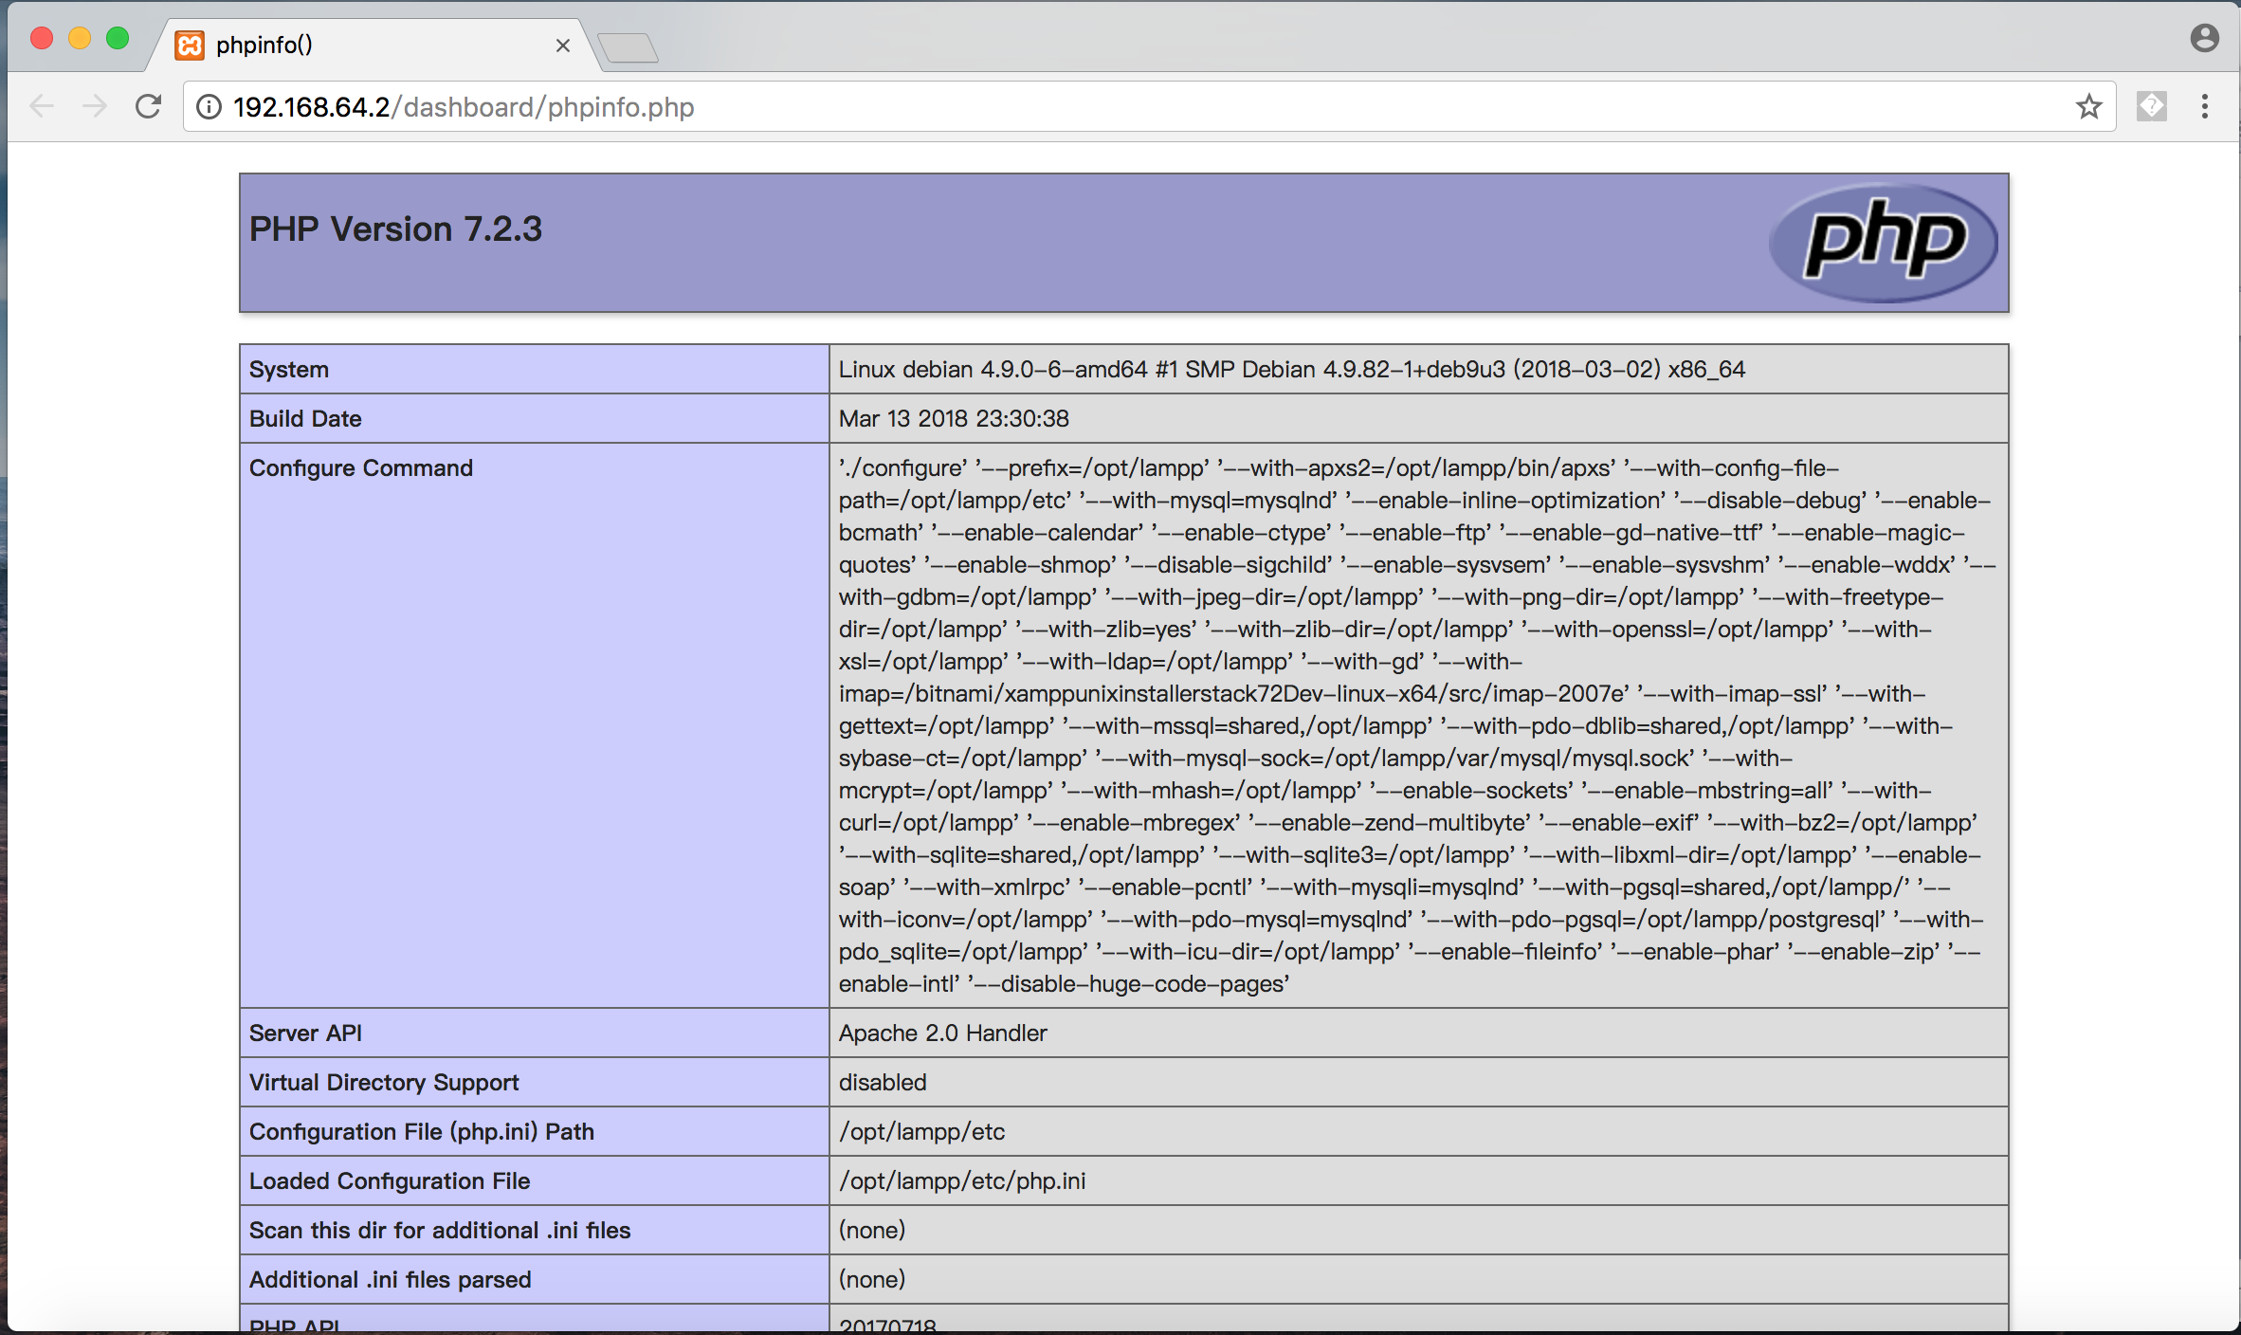Click the extension icon beside address bar
Screen dimensions: 2241x1335
pos(2151,106)
